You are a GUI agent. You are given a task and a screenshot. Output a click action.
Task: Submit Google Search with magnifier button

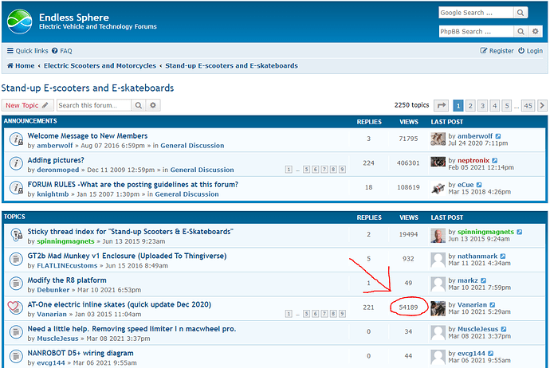point(521,13)
